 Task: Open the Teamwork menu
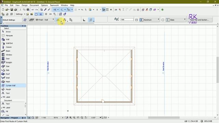click(54, 5)
